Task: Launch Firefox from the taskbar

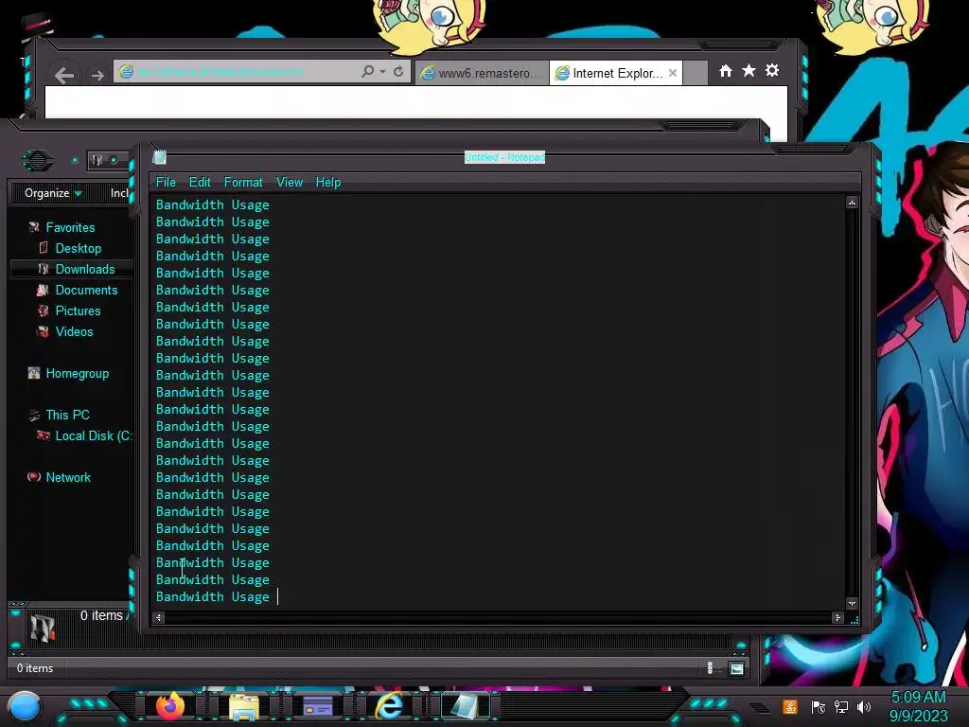Action: click(170, 706)
